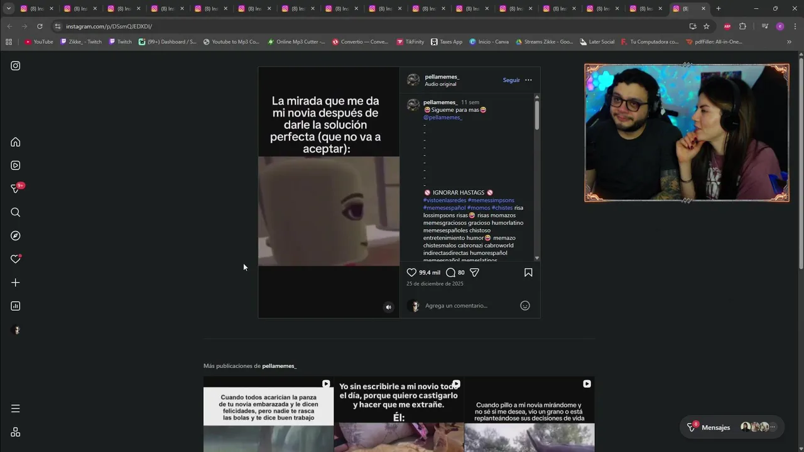
Task: Like the post with heart icon
Action: tap(411, 272)
